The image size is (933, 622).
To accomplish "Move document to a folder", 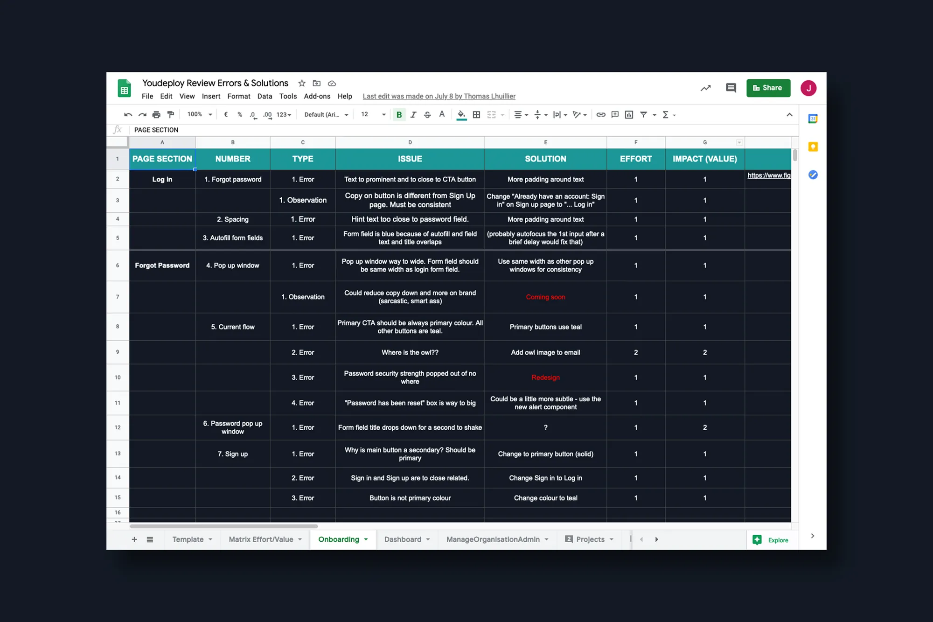I will point(317,83).
